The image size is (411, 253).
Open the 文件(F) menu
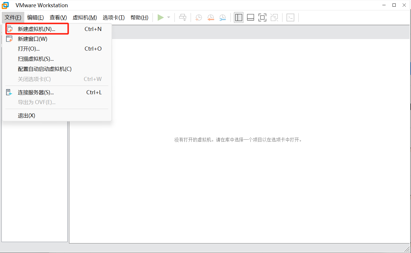tap(13, 18)
